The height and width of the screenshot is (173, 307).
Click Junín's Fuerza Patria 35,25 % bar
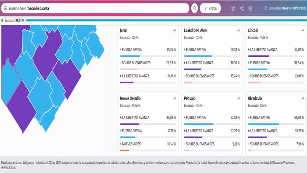click(x=148, y=56)
